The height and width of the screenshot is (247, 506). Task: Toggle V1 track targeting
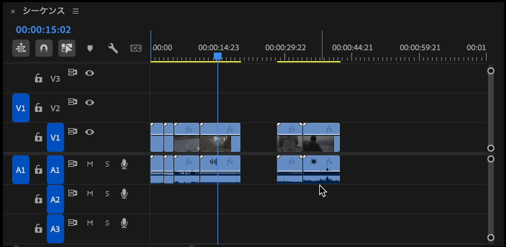click(x=55, y=138)
